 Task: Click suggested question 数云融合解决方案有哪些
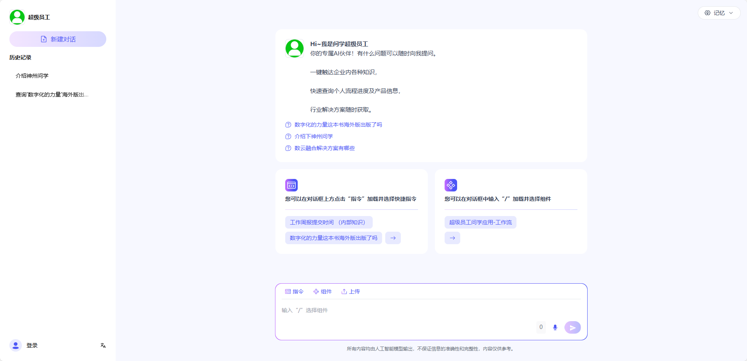tap(324, 148)
